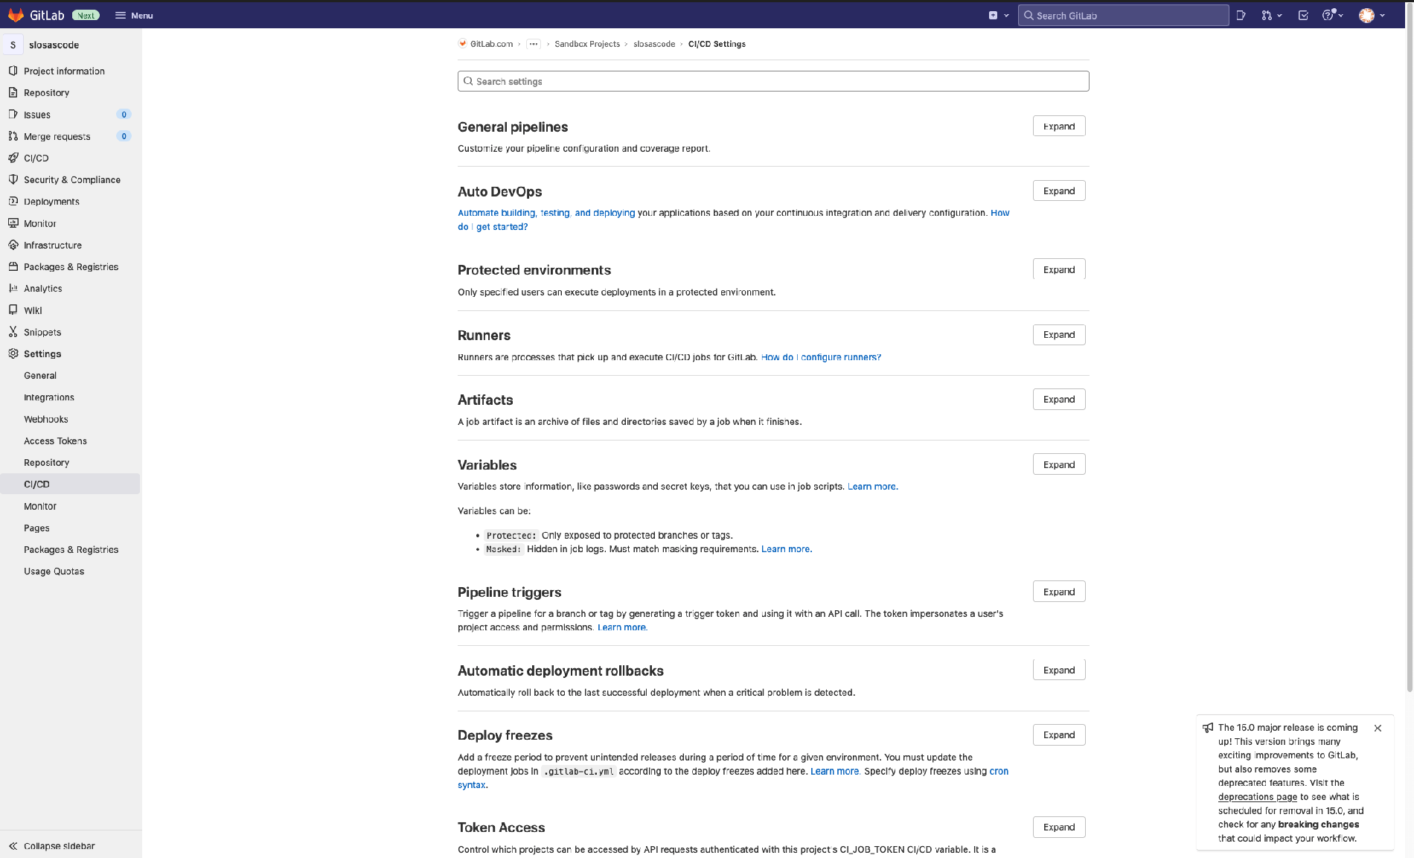Go to Access Tokens settings
This screenshot has height=858, width=1414.
pos(55,441)
